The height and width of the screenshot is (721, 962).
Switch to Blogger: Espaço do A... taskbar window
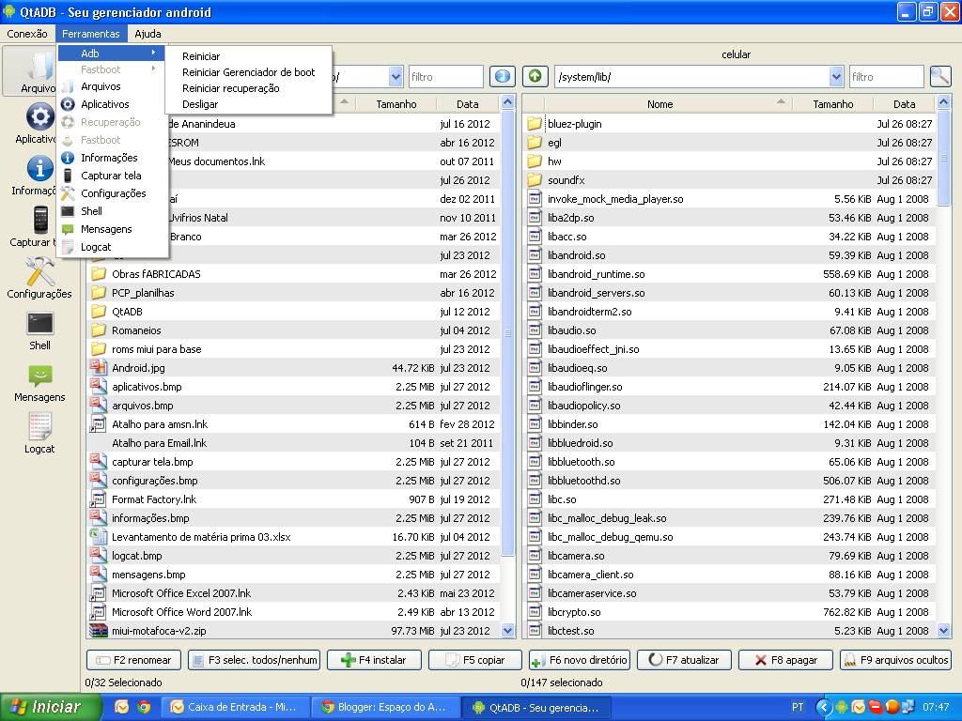click(384, 707)
